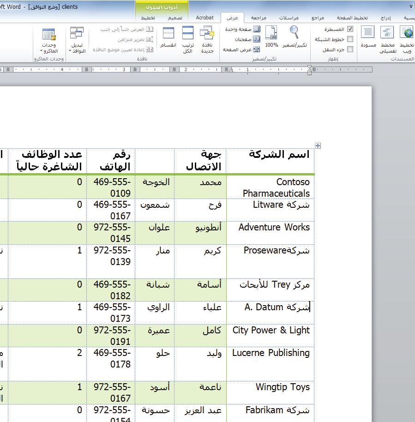Click surname شمعون
415x422 pixels.
tap(155, 205)
